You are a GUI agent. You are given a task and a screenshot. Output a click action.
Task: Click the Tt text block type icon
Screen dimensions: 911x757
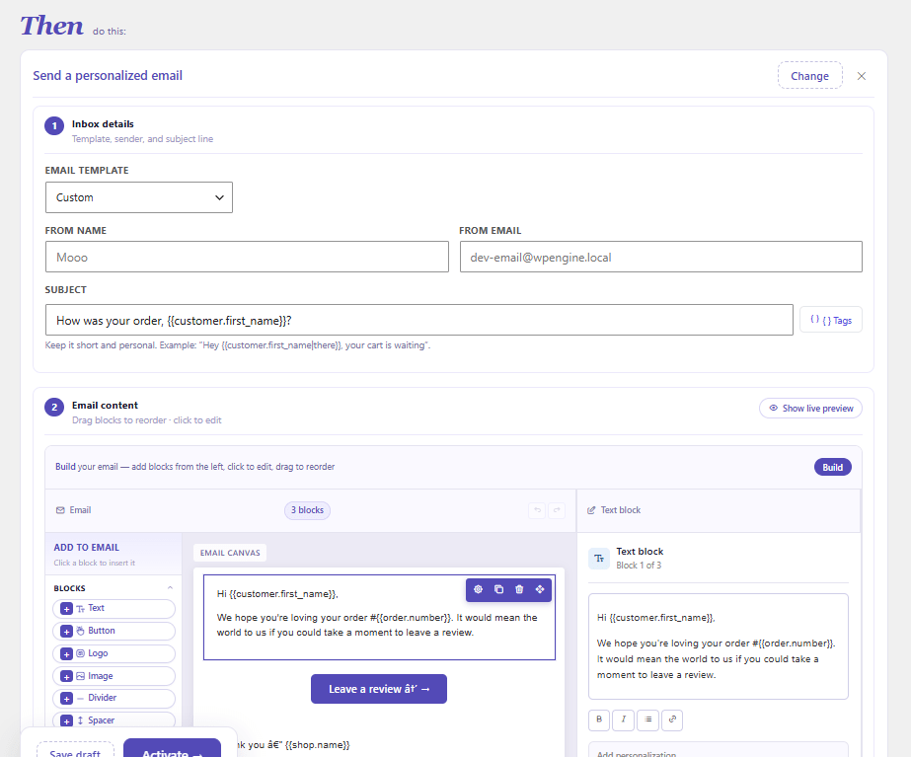pos(599,559)
